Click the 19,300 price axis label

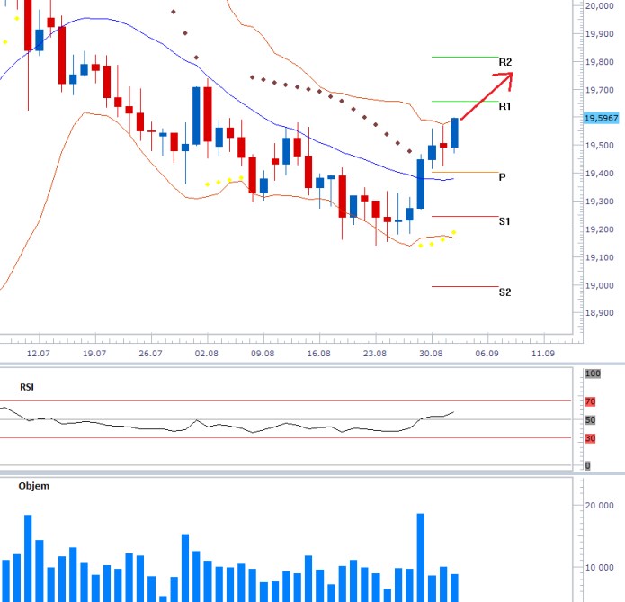pos(599,202)
